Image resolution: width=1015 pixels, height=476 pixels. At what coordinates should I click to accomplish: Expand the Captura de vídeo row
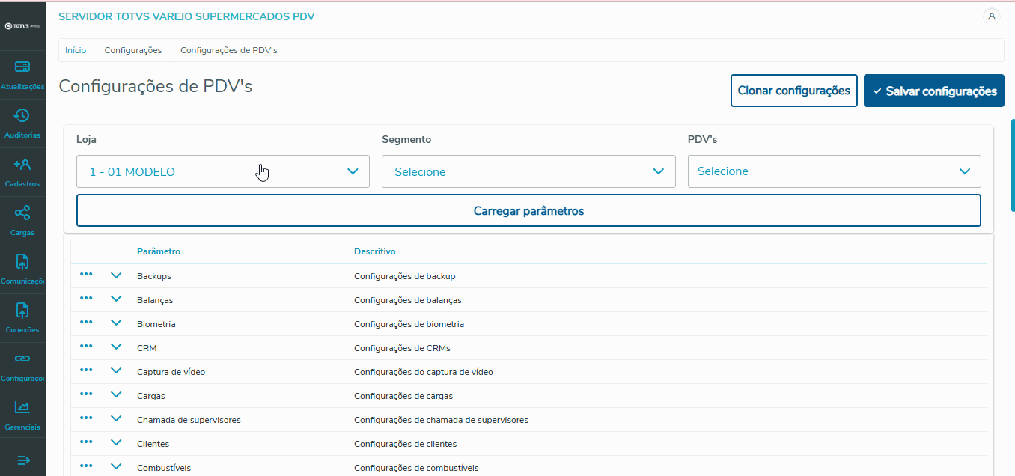[116, 371]
